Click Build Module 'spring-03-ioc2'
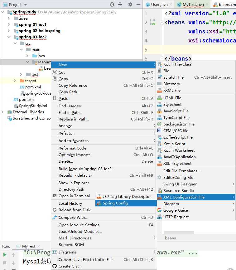 click(x=104, y=169)
